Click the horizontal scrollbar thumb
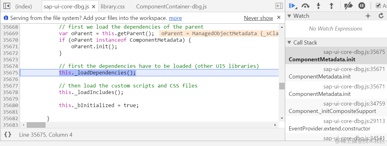 36,125
